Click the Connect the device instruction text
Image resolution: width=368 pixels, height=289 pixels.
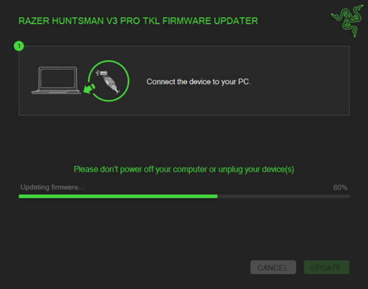click(x=199, y=81)
